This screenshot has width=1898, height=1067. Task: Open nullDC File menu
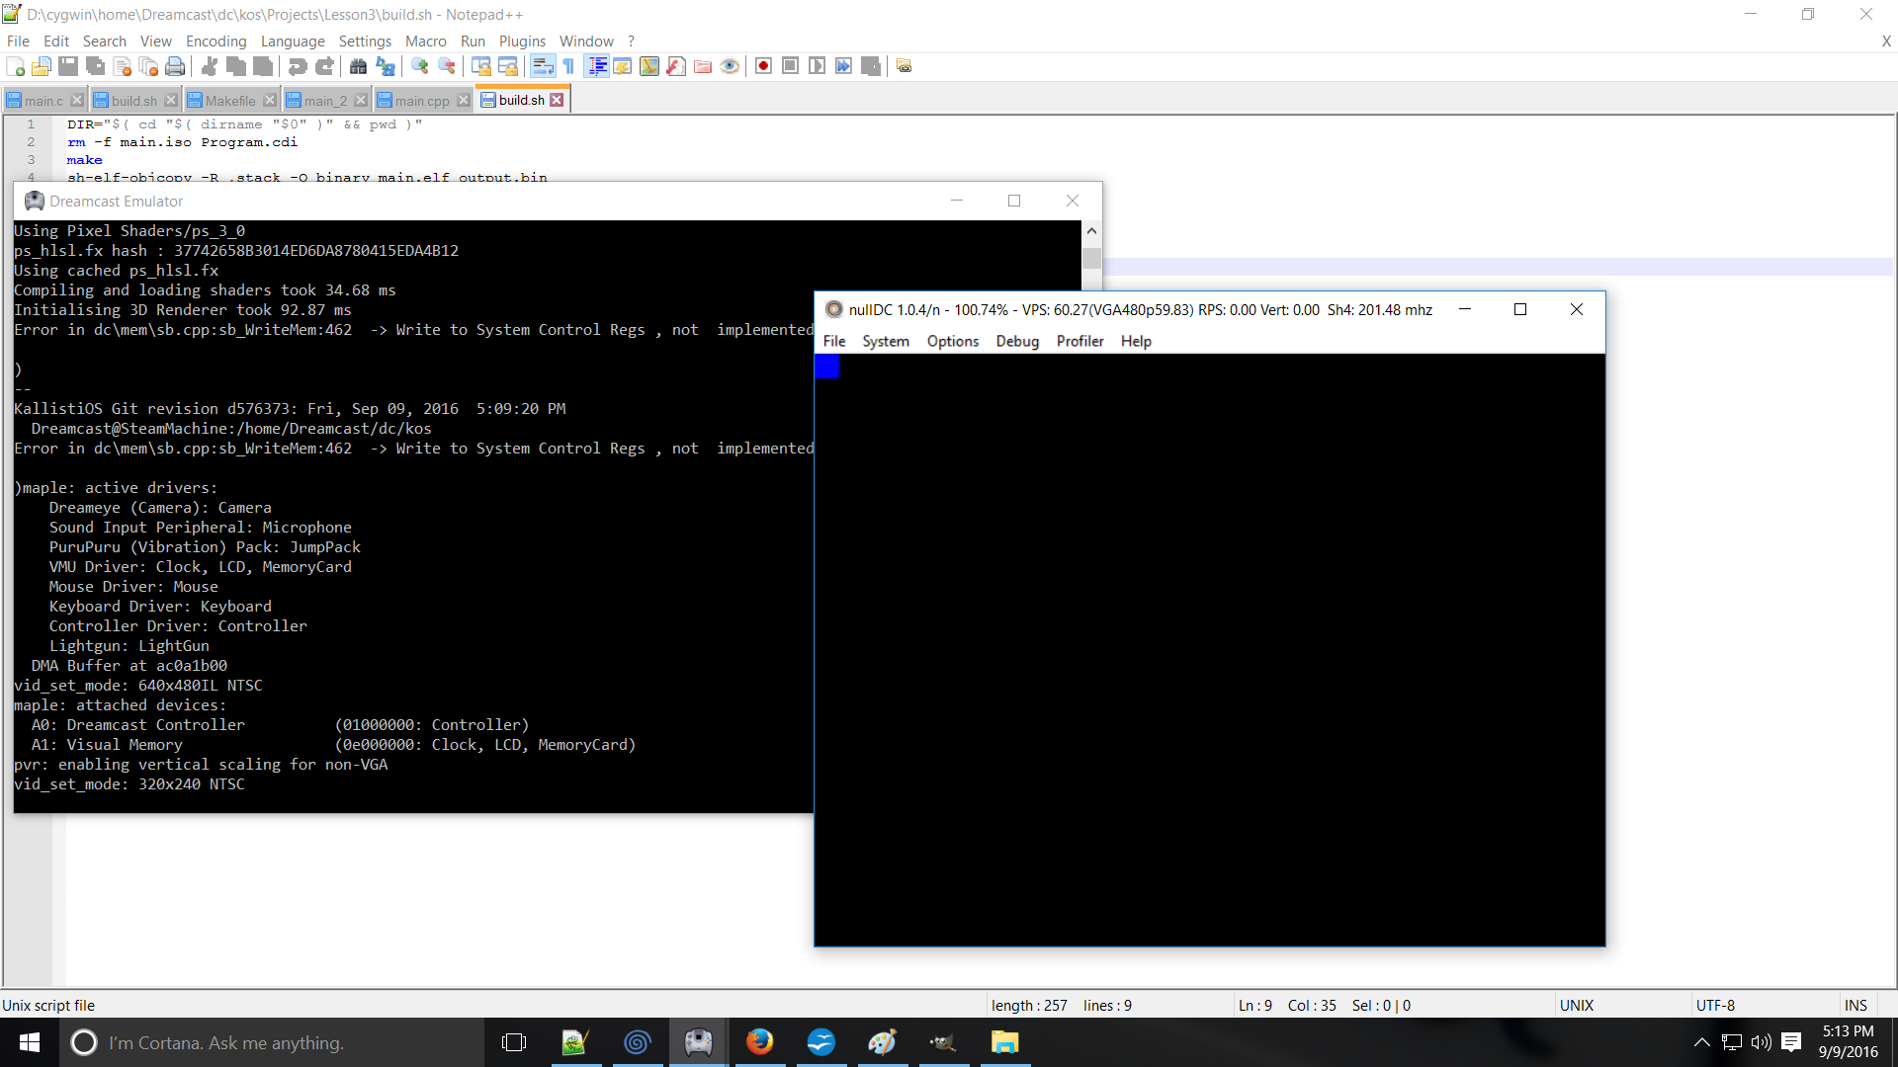[x=834, y=341]
